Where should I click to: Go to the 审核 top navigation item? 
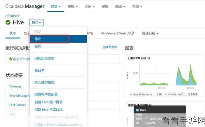coord(105,6)
